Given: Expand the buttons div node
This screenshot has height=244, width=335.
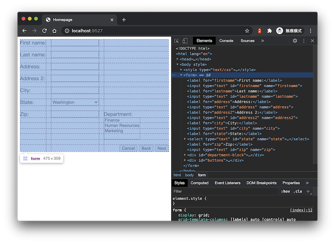Looking at the screenshot, I should (x=185, y=161).
